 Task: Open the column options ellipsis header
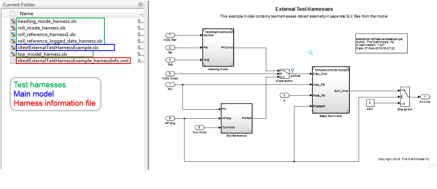click(141, 14)
